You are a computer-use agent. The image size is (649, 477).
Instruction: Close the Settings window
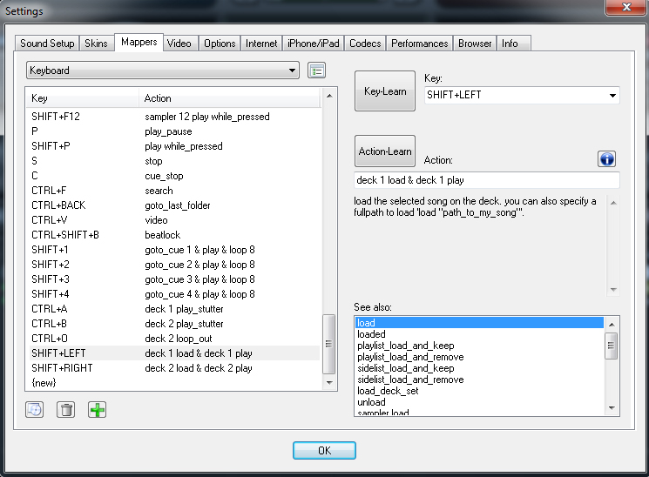625,10
